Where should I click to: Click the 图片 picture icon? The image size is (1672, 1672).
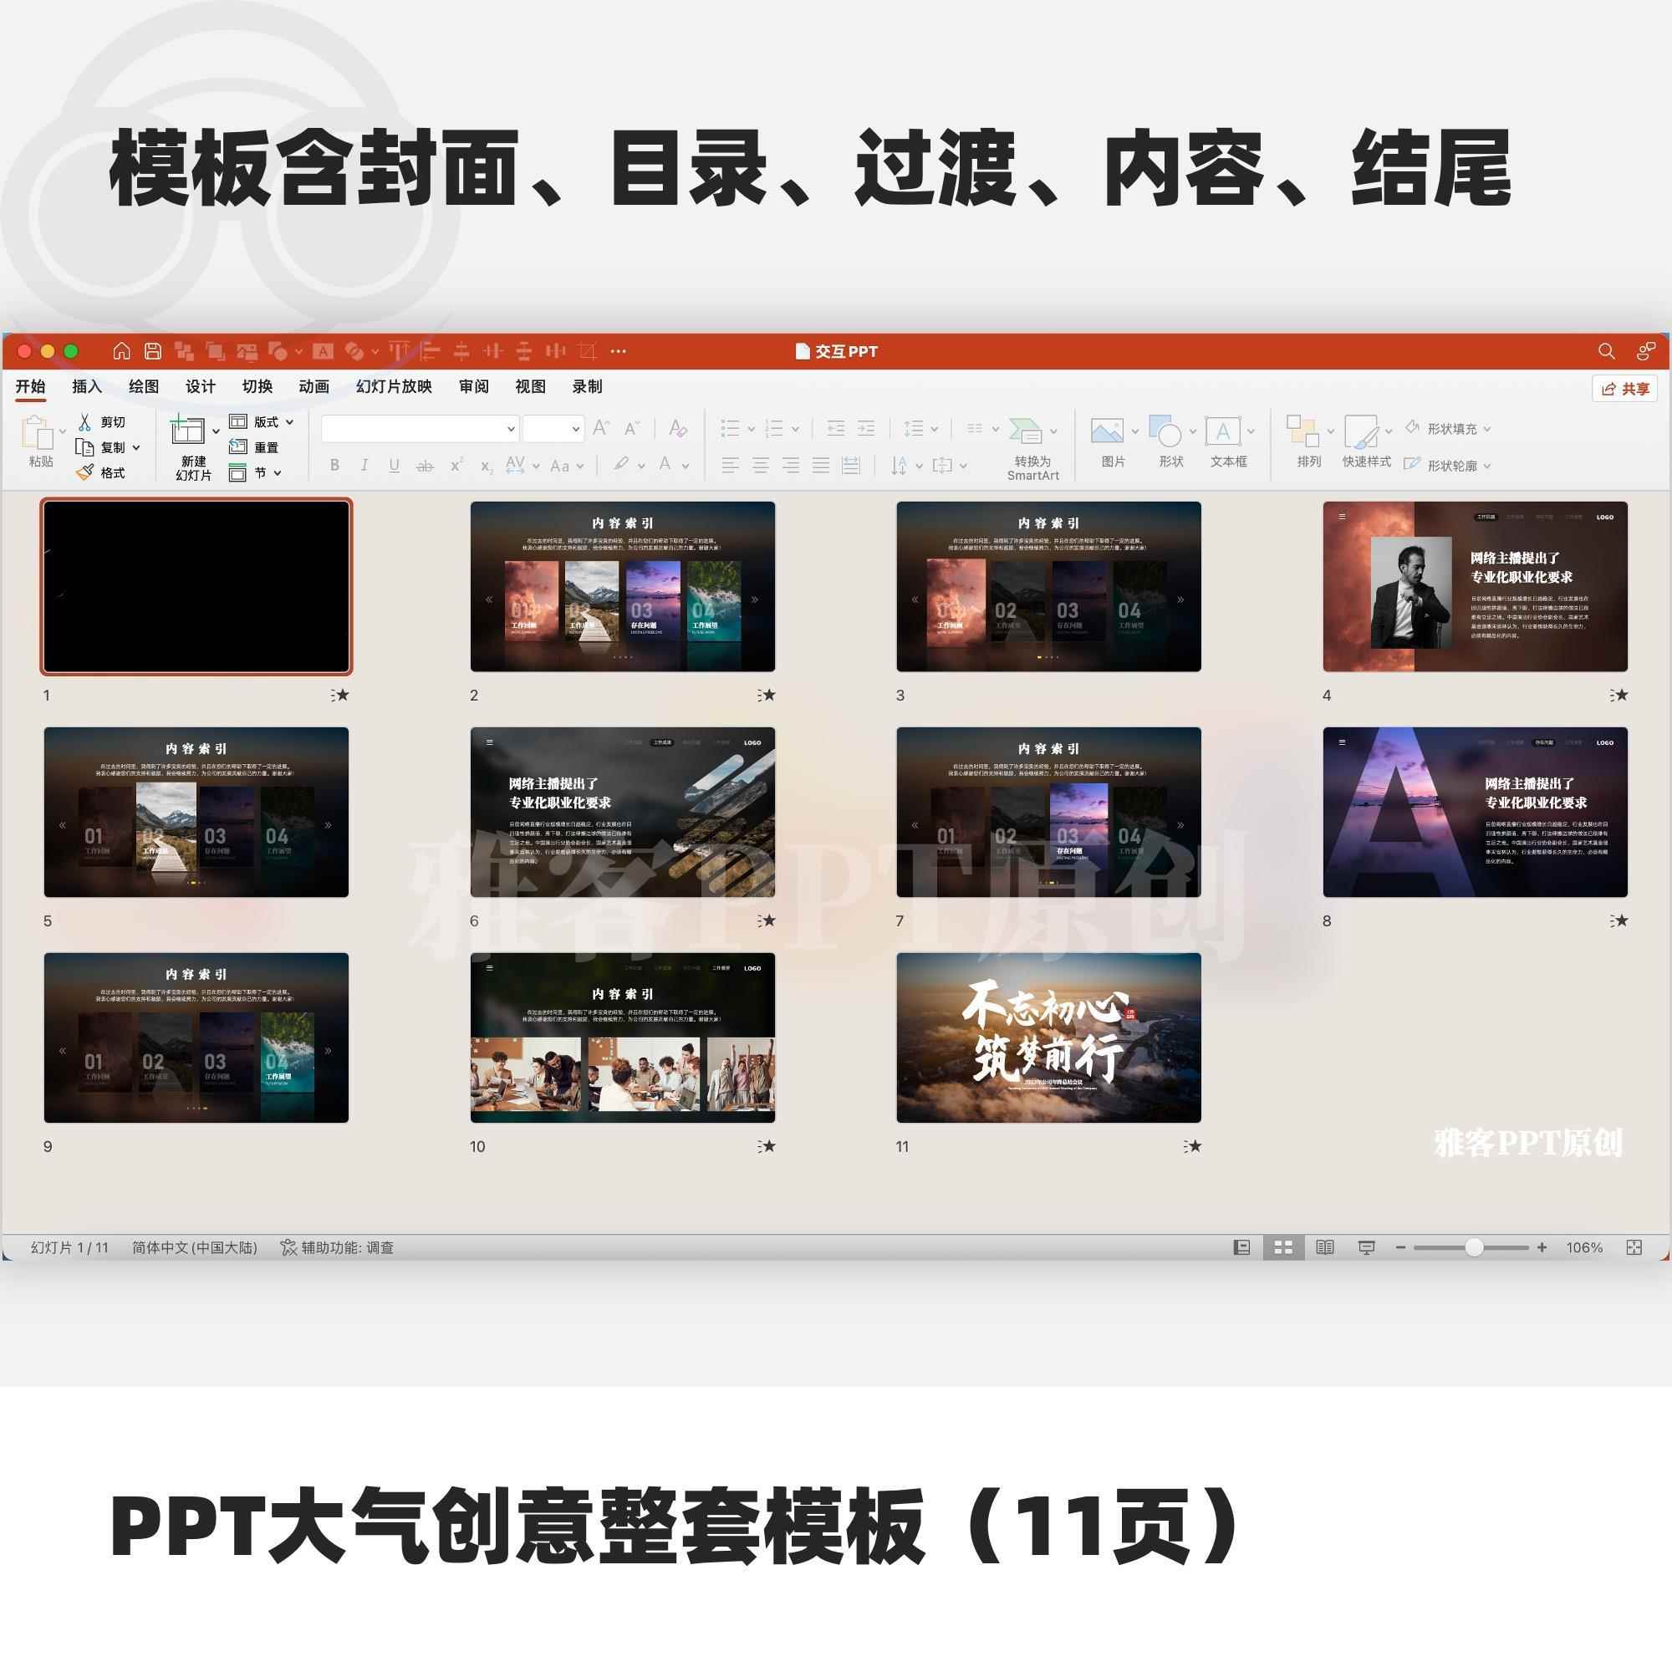(x=1107, y=430)
